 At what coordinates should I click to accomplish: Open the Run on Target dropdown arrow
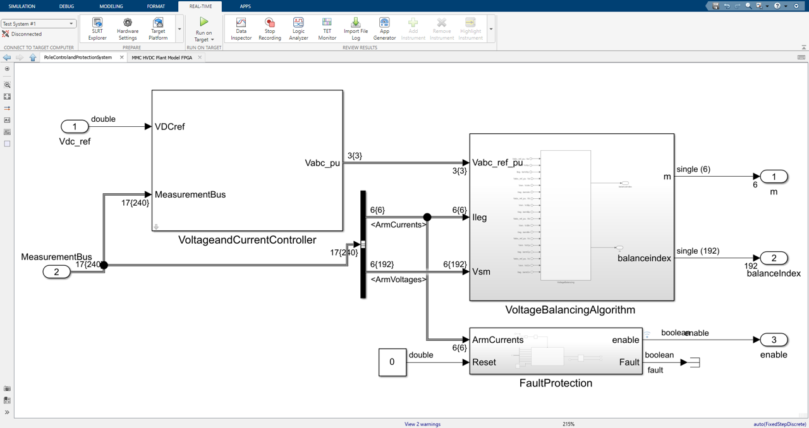click(212, 40)
